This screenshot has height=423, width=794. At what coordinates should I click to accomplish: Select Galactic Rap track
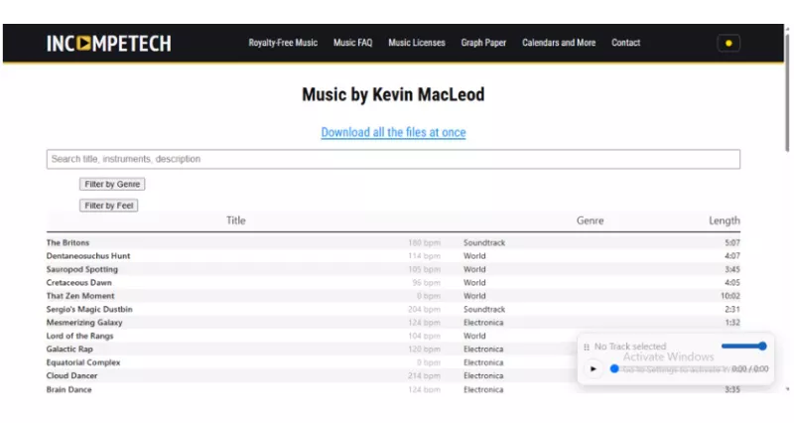[69, 350]
